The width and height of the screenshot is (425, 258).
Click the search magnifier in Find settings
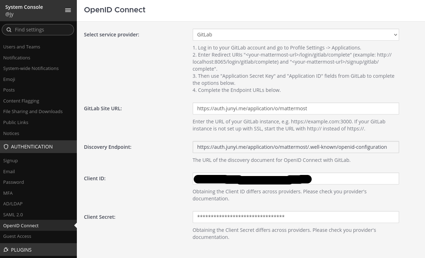(x=9, y=30)
